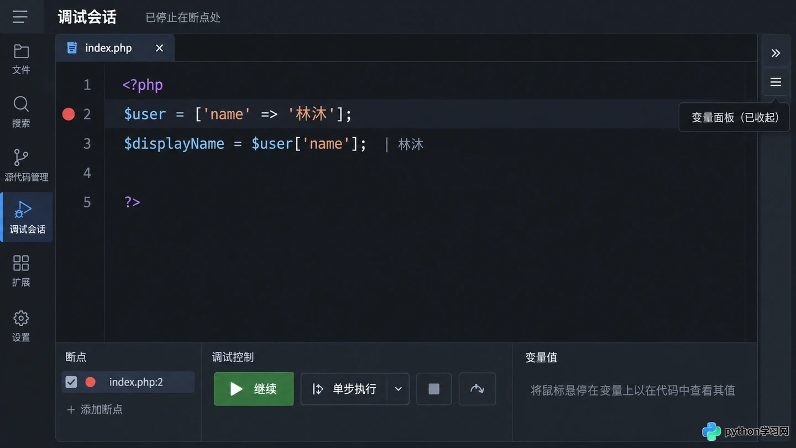Open the 单步执行 dropdown arrow

(398, 389)
